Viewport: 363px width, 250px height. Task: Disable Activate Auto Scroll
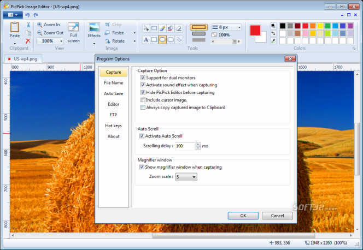[x=142, y=136]
